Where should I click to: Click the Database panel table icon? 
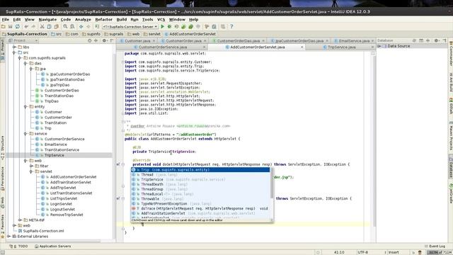[421, 41]
